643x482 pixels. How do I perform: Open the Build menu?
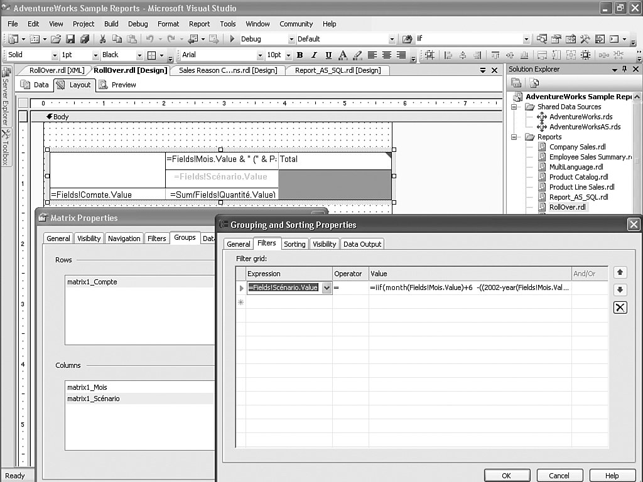coord(111,24)
